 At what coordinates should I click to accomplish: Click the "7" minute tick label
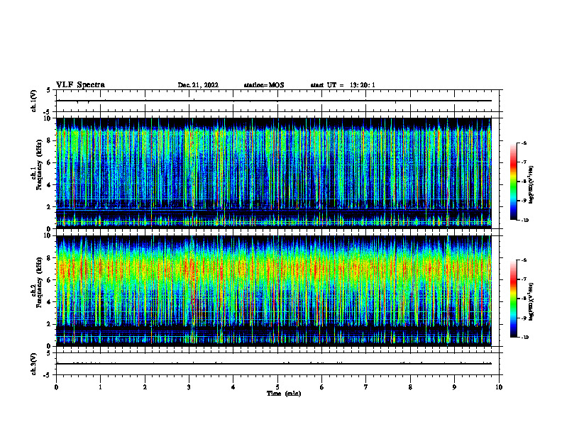point(366,387)
